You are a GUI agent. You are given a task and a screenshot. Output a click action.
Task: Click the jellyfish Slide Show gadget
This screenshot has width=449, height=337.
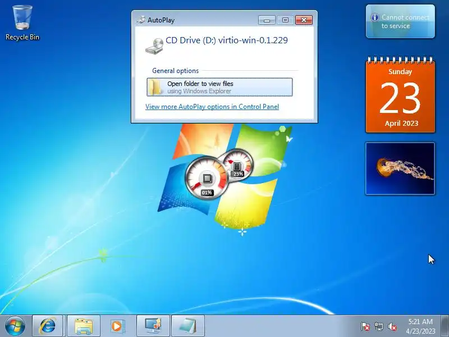pyautogui.click(x=400, y=168)
